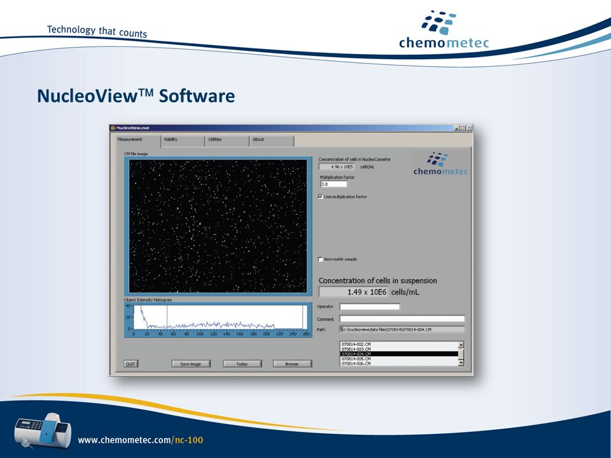Click the CM file image display
The width and height of the screenshot is (611, 458).
[x=218, y=226]
